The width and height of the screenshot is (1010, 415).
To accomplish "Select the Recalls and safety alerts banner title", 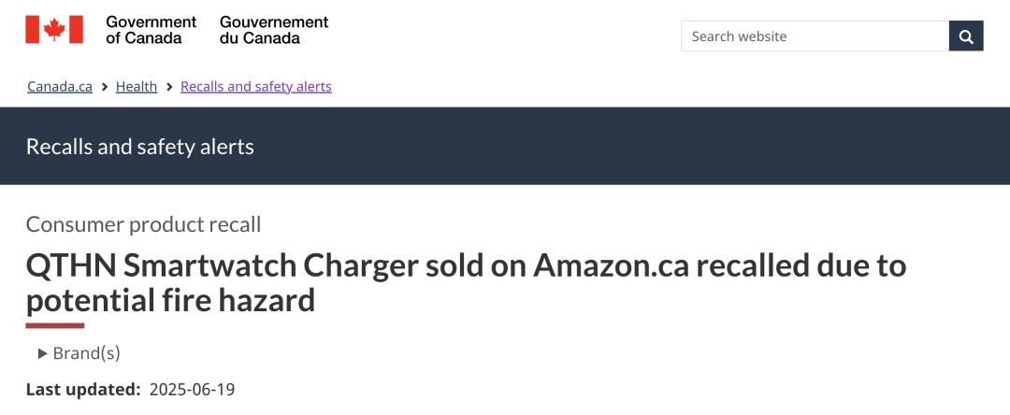I will [139, 147].
